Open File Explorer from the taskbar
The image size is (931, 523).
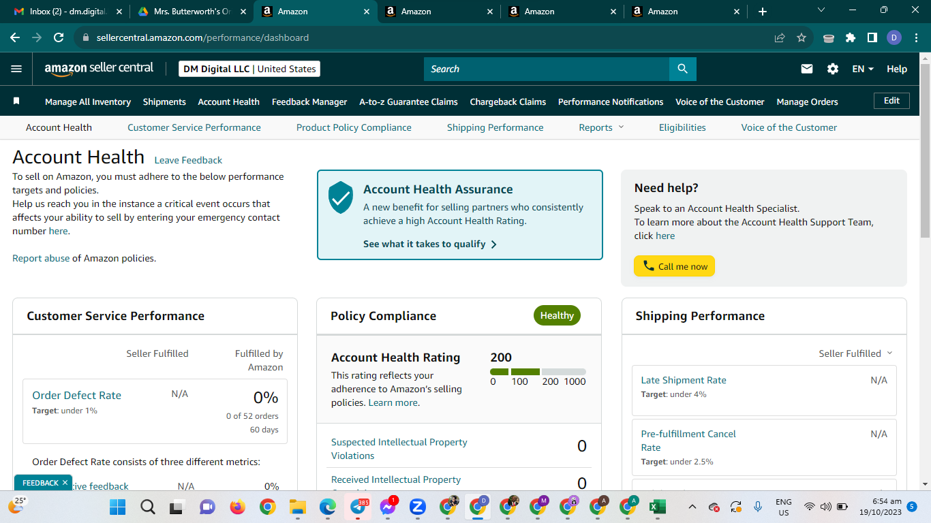pyautogui.click(x=296, y=507)
